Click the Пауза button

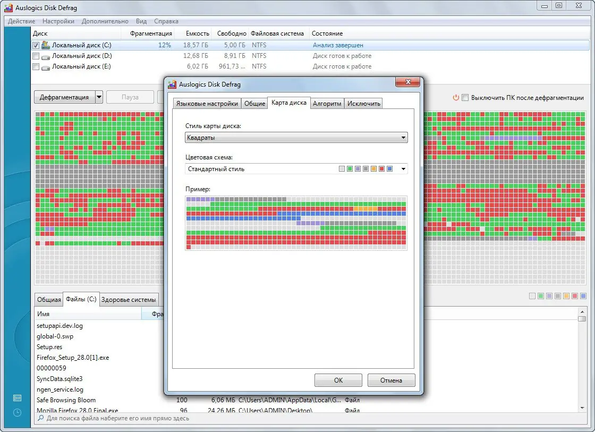[x=130, y=97]
